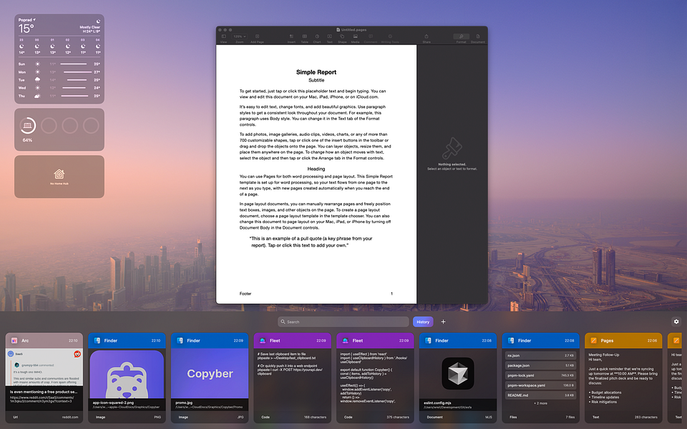Click the pnpm-workspace.yaml file row
The image size is (687, 429).
(x=541, y=385)
